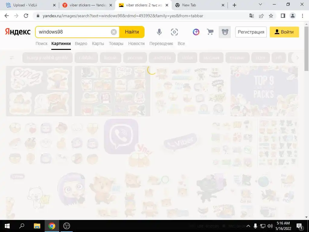
Task: Open image filters icon
Action: pyautogui.click(x=12, y=58)
